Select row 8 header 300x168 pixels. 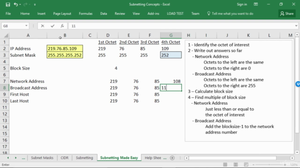pyautogui.click(x=4, y=88)
